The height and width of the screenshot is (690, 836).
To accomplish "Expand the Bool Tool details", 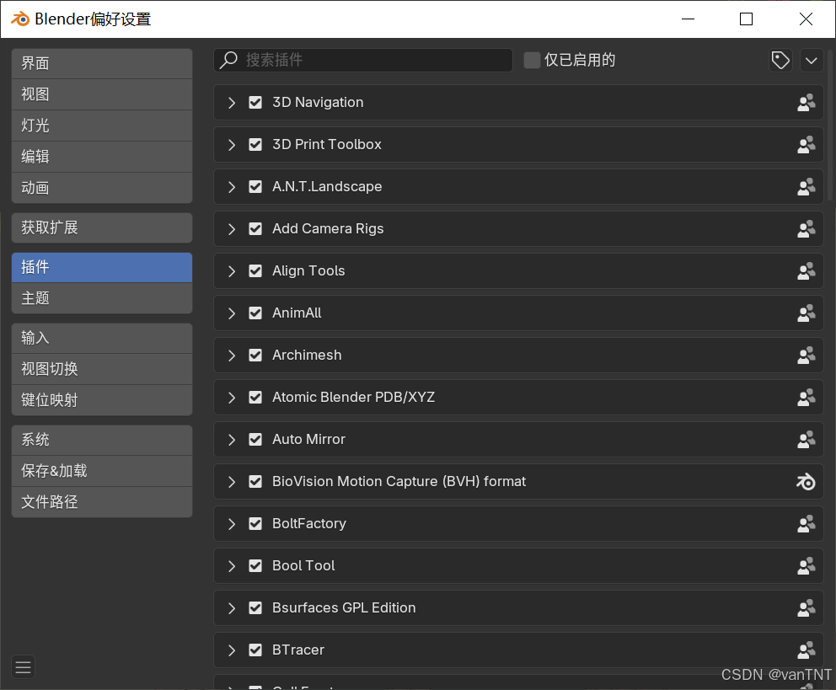I will pyautogui.click(x=232, y=566).
